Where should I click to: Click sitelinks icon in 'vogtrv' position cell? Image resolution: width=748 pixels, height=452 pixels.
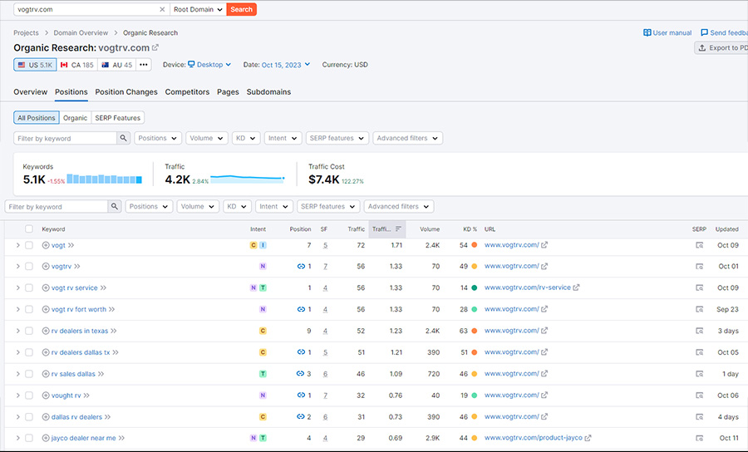301,267
